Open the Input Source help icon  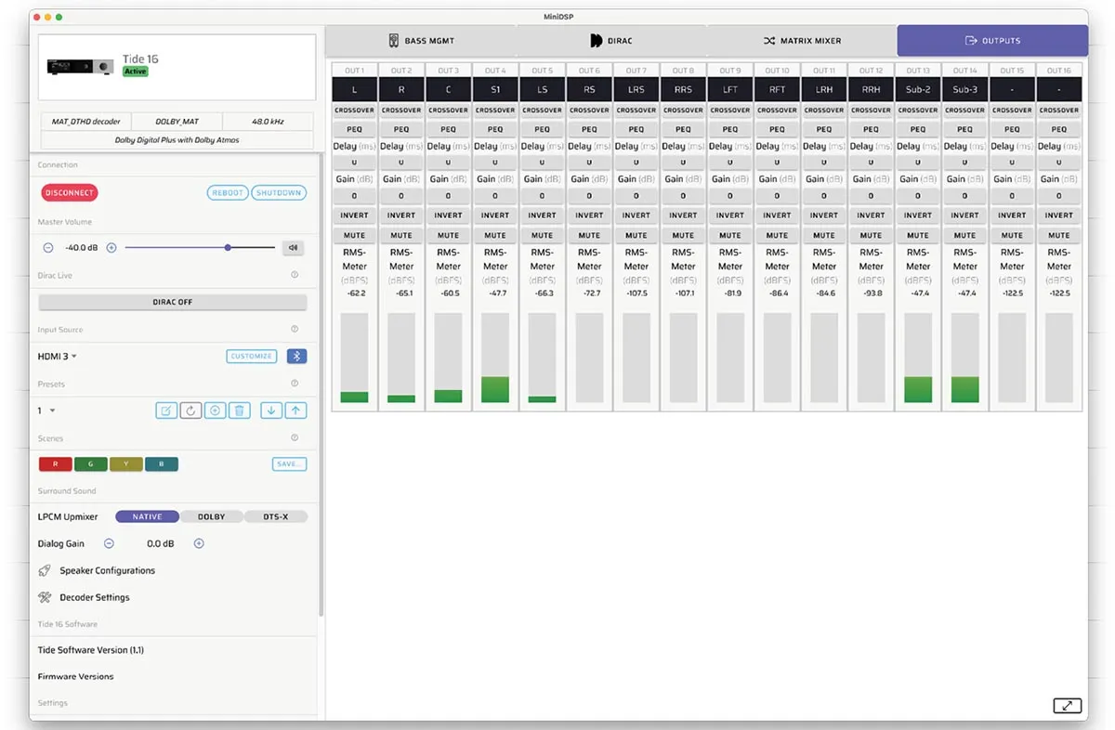[295, 329]
